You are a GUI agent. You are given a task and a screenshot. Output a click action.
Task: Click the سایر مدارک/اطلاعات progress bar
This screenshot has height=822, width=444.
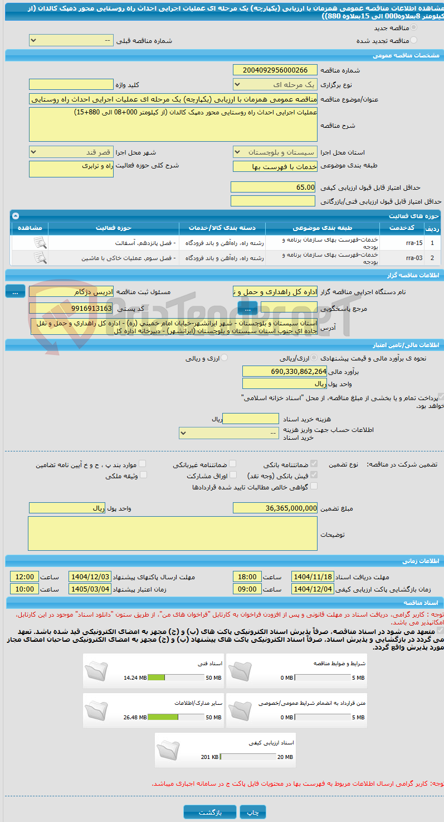177,717
